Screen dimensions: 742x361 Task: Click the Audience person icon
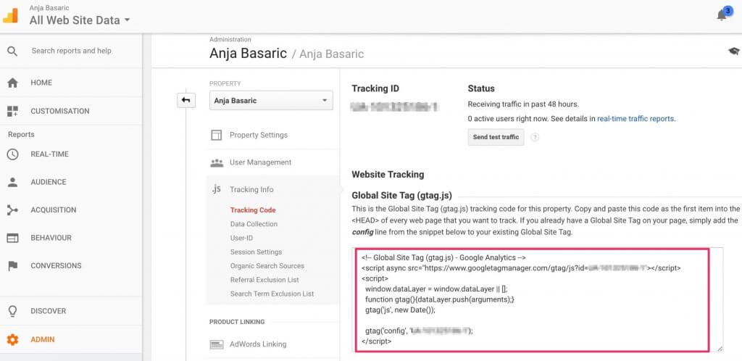coord(13,182)
